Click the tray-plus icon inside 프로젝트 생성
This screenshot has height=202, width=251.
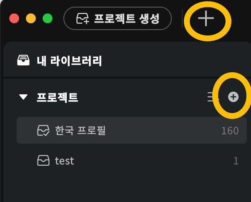point(83,19)
